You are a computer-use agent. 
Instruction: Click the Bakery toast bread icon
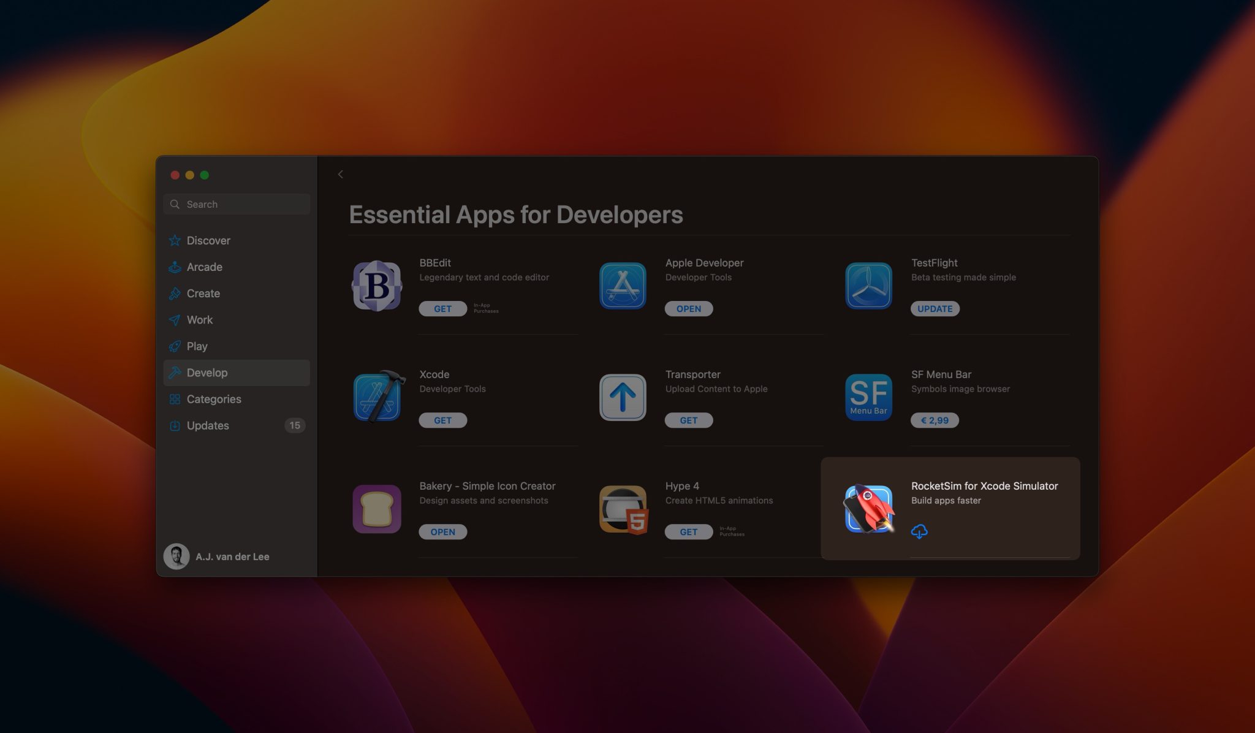(x=377, y=509)
